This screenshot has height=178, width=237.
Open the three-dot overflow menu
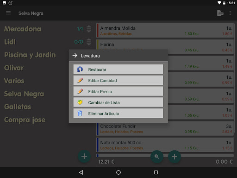pos(230,13)
